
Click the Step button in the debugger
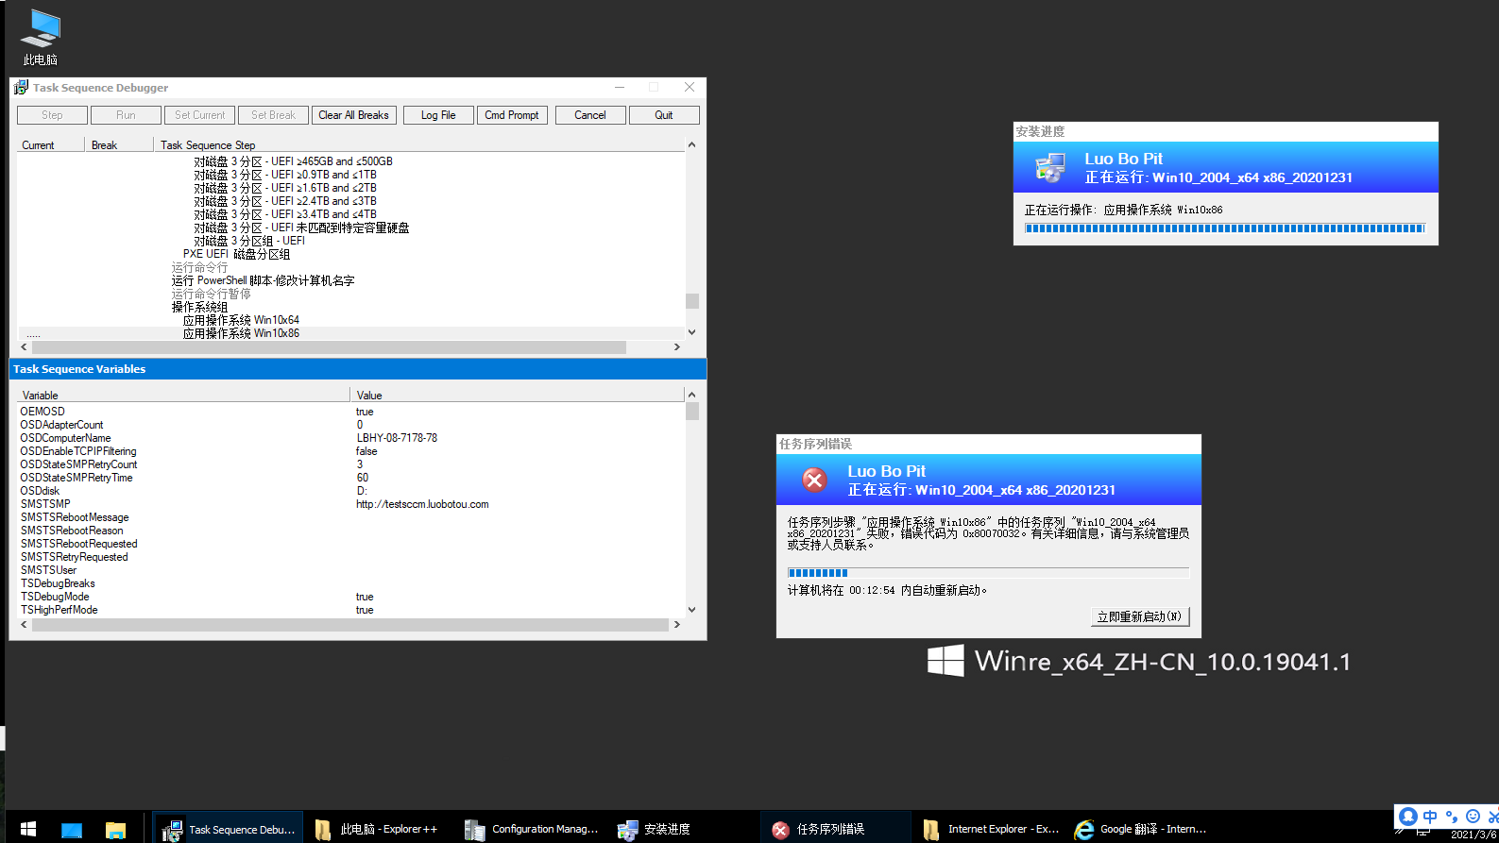tap(52, 115)
